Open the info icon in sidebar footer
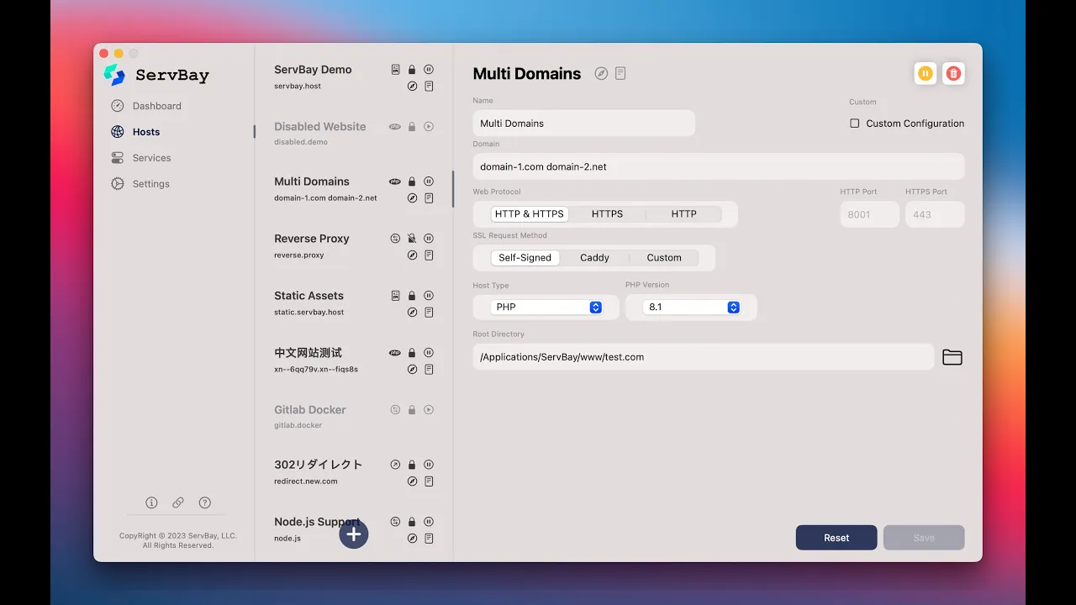Screen dimensions: 1076x605 (x=151, y=502)
